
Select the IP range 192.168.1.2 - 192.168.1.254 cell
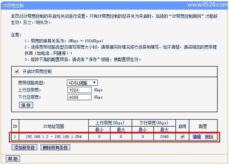tap(53, 136)
